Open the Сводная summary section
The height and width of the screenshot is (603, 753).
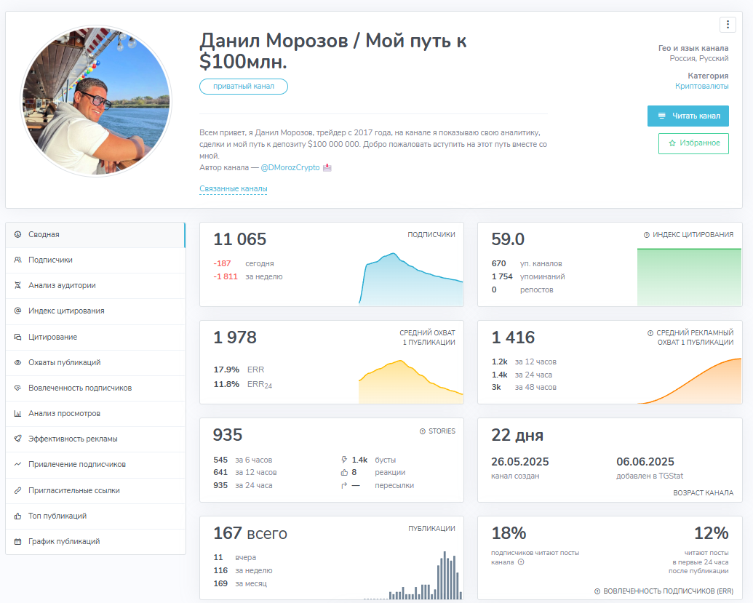[x=95, y=235]
